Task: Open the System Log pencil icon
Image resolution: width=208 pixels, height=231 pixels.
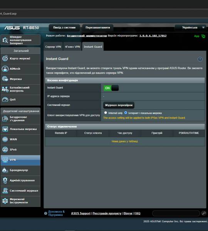Action: (x=5, y=191)
